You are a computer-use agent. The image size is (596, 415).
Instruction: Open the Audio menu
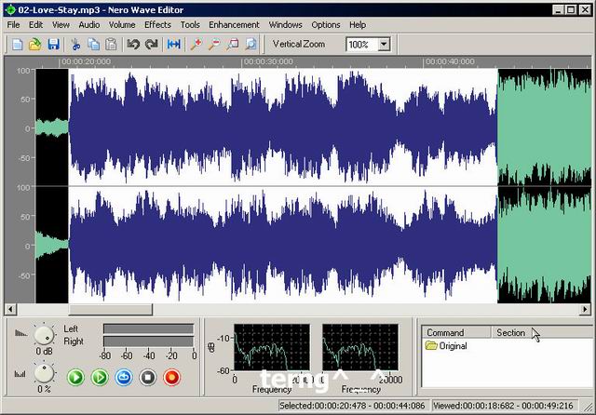coord(89,25)
